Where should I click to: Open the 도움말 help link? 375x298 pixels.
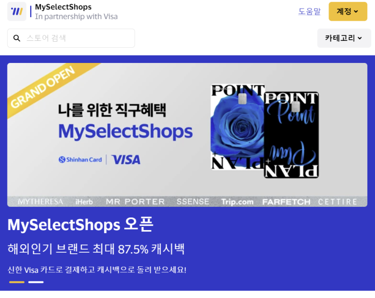(x=309, y=12)
